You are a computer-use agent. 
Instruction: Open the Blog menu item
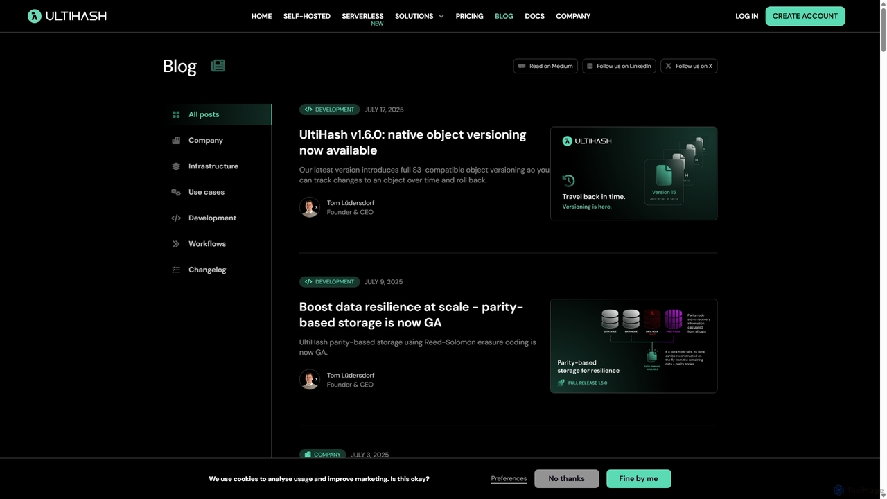504,16
